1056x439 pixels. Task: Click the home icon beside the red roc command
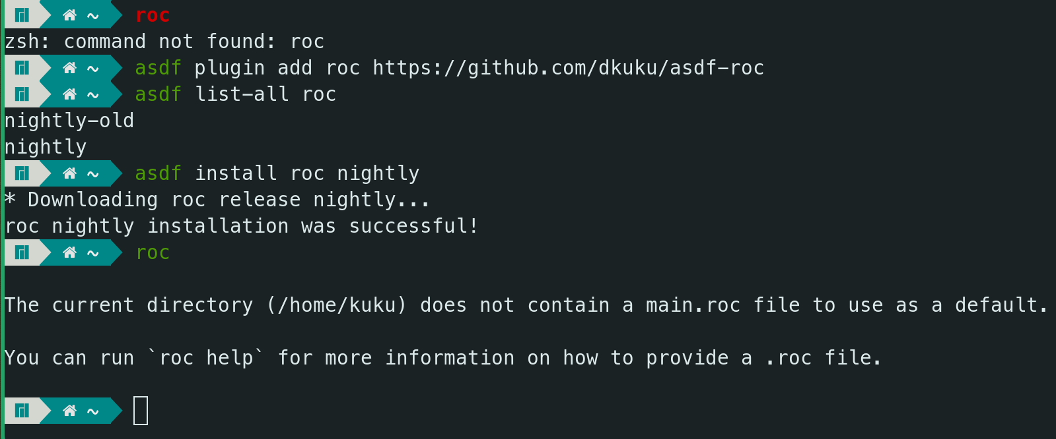pyautogui.click(x=69, y=15)
